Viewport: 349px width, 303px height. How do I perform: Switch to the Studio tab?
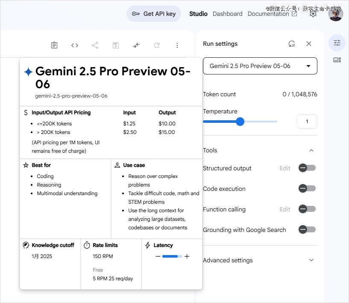tap(198, 14)
